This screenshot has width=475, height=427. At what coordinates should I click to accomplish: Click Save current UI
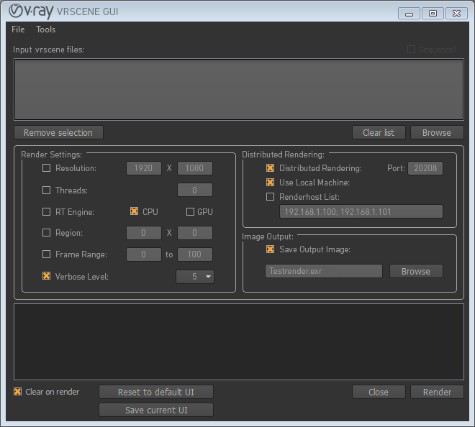(x=156, y=410)
